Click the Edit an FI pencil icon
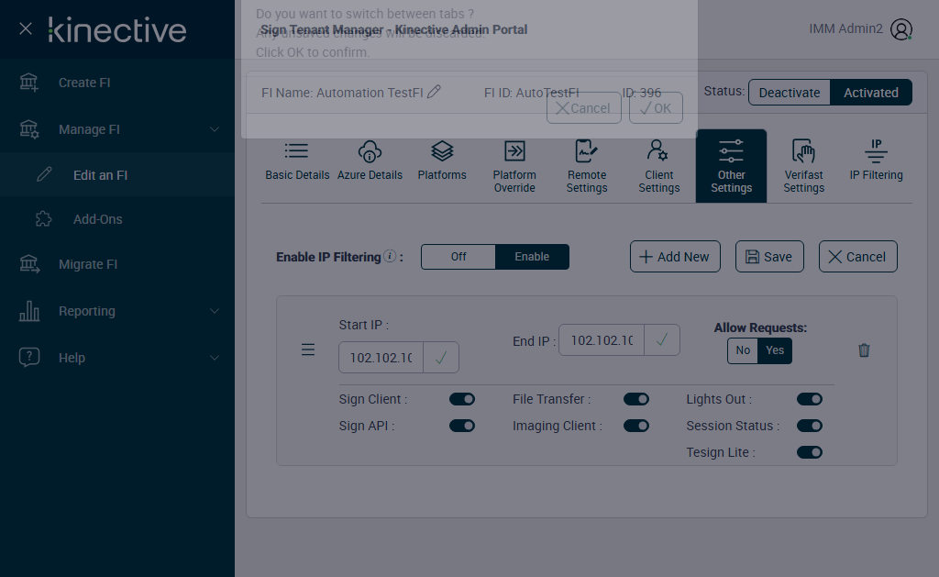Screen dimensions: 939x577 (x=44, y=174)
